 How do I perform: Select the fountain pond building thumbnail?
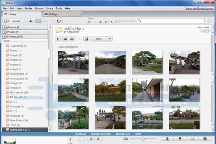coord(147,118)
